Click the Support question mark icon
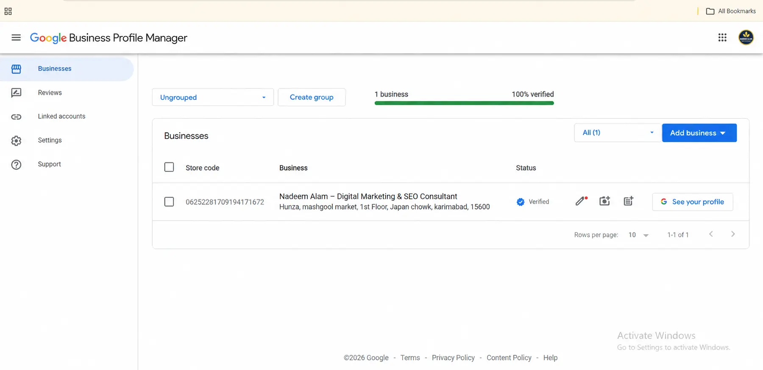Screen dimensions: 763x370 16,165
